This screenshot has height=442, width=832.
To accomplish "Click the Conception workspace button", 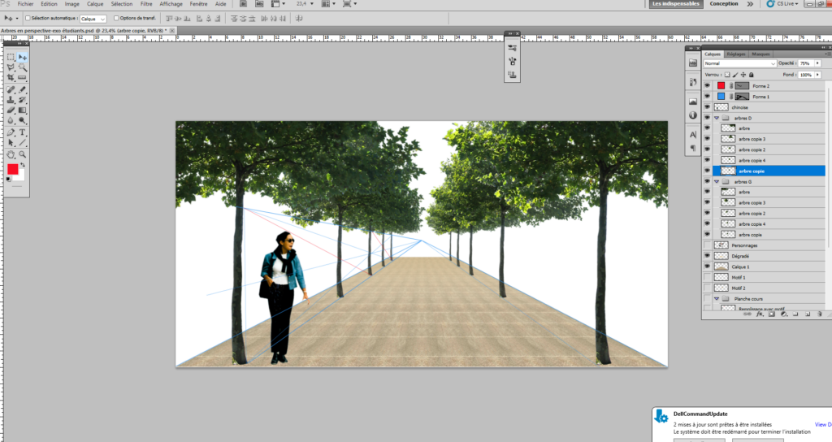I will (x=724, y=4).
